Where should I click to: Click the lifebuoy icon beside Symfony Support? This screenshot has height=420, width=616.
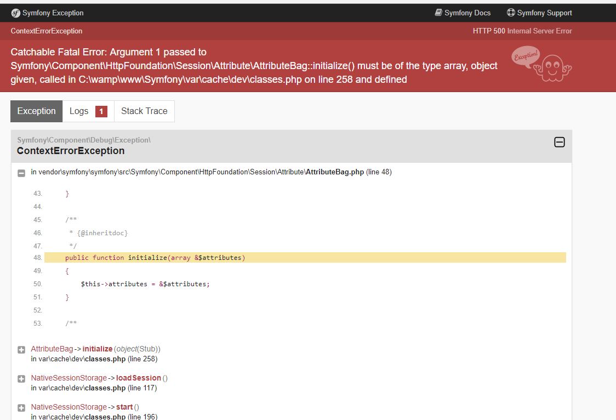[511, 13]
